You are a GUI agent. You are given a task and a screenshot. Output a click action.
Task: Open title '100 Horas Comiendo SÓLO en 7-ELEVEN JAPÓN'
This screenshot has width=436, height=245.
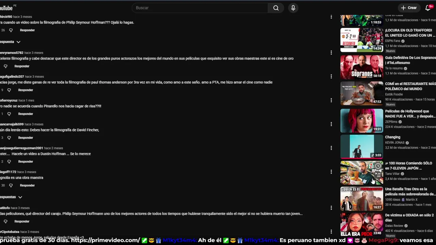tap(408, 166)
